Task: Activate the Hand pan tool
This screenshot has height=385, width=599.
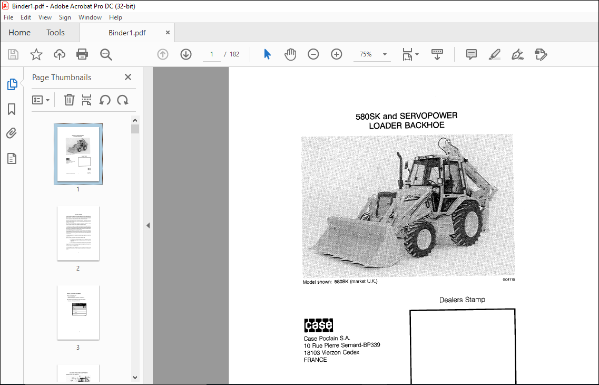Action: (x=290, y=54)
